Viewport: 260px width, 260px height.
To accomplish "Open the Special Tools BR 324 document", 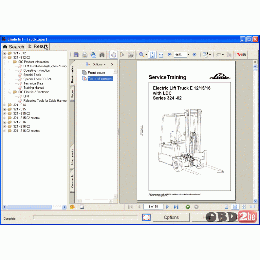I will (x=37, y=79).
